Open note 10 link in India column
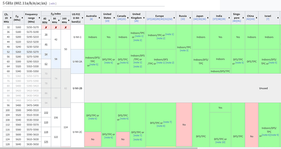Image resolution: width=281 pixels, height=149 pixels. coord(220,142)
